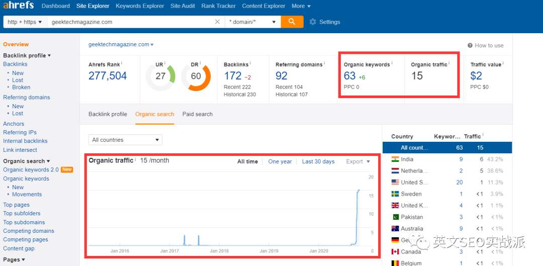
Task: Switch to the Paid search tab
Action: (198, 114)
